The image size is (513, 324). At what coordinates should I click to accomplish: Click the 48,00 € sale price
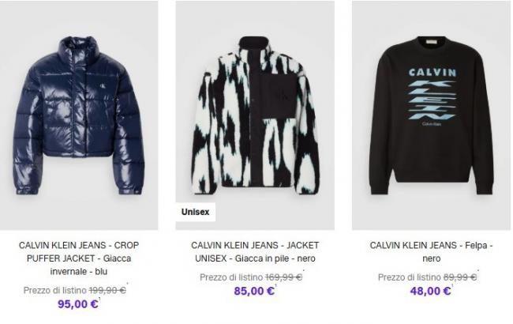(431, 291)
